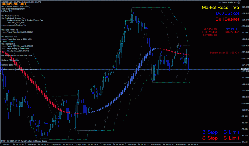This screenshot has height=146, width=249.
Task: Click the Use Trailing: Yes line
Action: pyautogui.click(x=8, y=44)
